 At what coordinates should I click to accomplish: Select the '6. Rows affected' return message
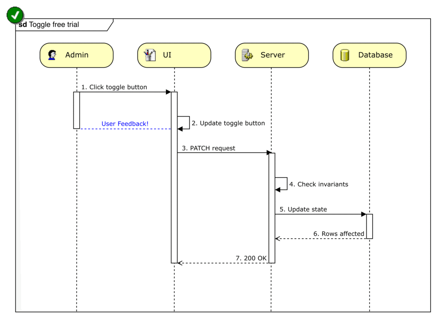point(339,234)
